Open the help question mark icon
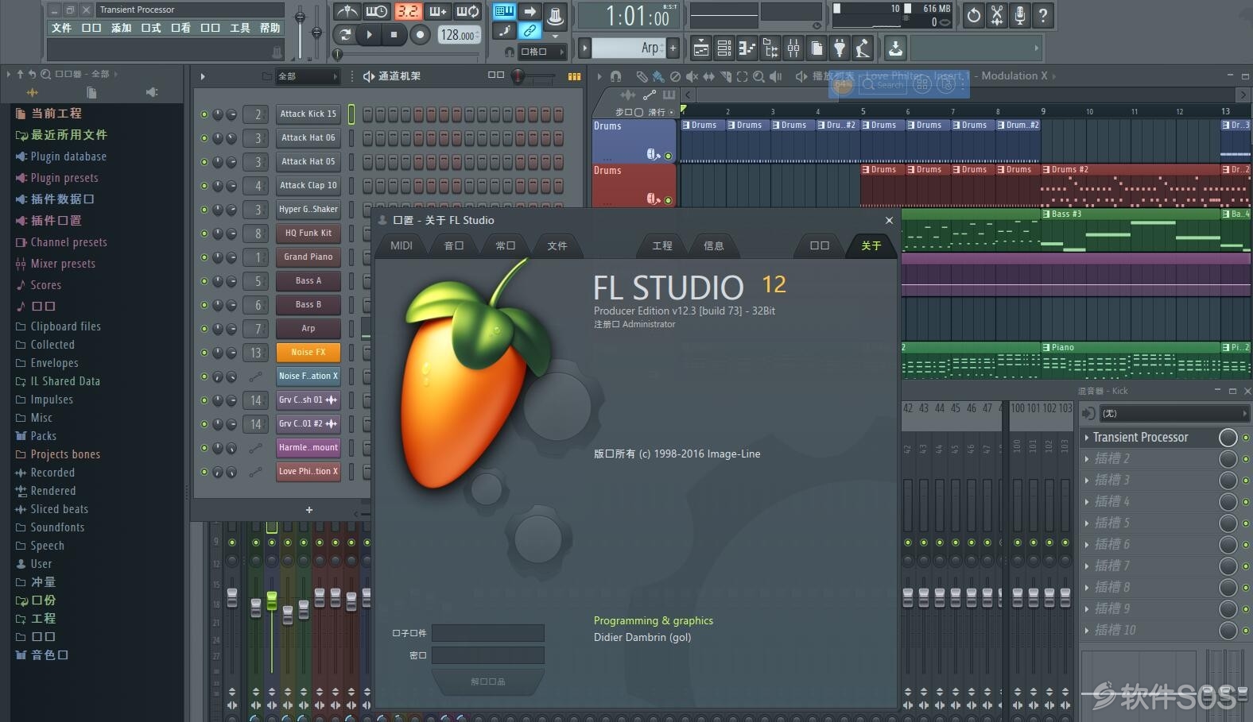The height and width of the screenshot is (722, 1253). tap(1043, 15)
